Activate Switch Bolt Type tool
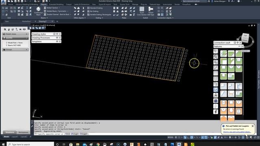 point(151,11)
